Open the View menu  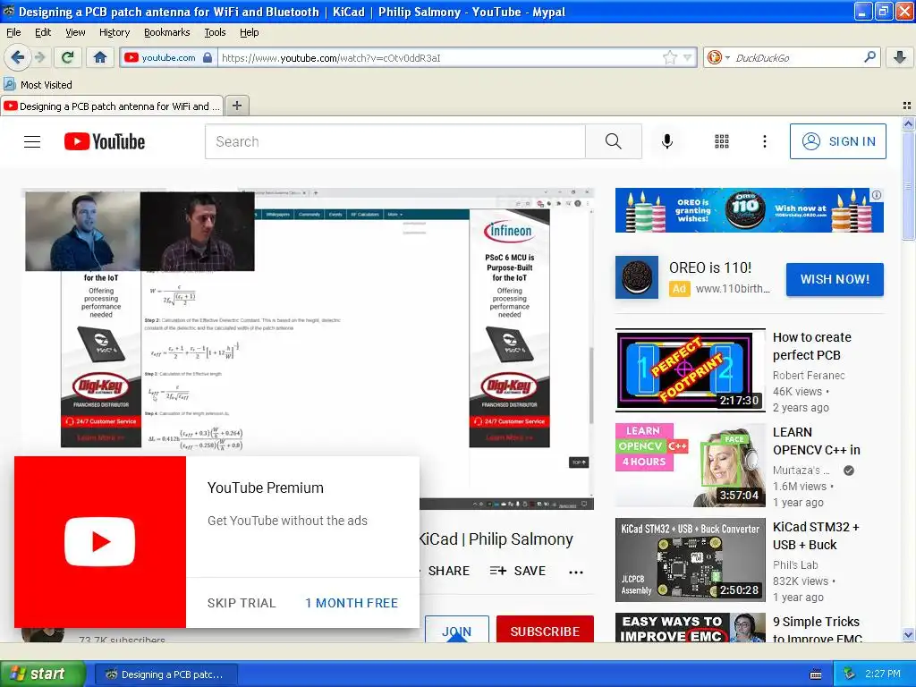pos(75,32)
